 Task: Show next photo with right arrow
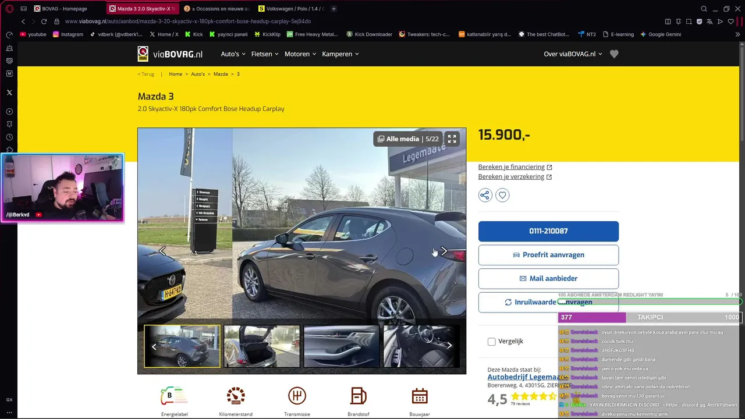(x=444, y=251)
